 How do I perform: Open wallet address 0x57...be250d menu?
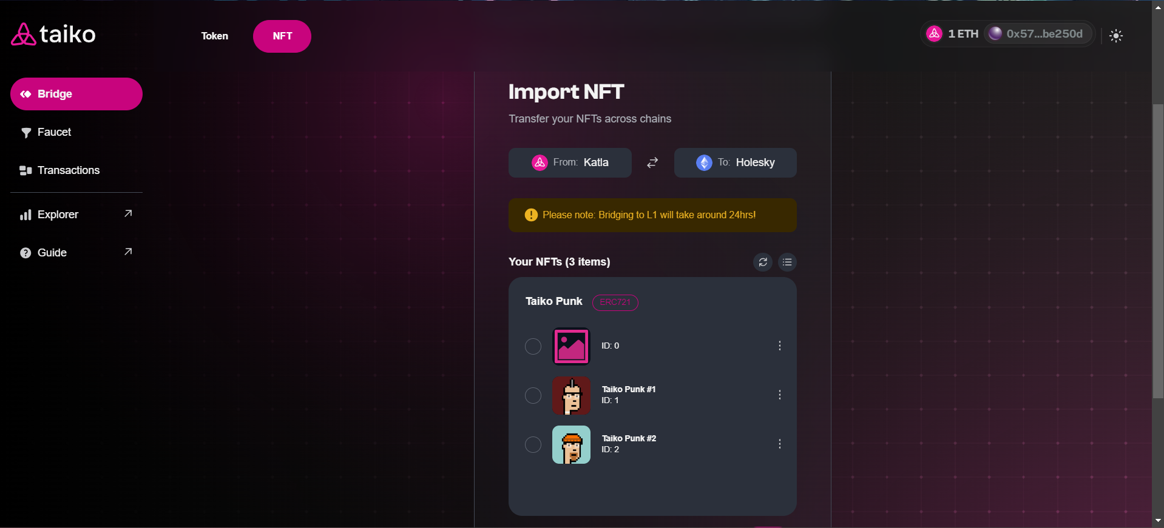[x=1037, y=34]
